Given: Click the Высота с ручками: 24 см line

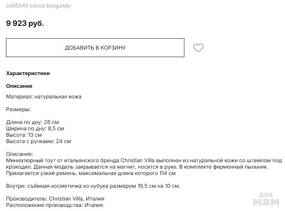Looking at the screenshot, I should pos(38,141).
